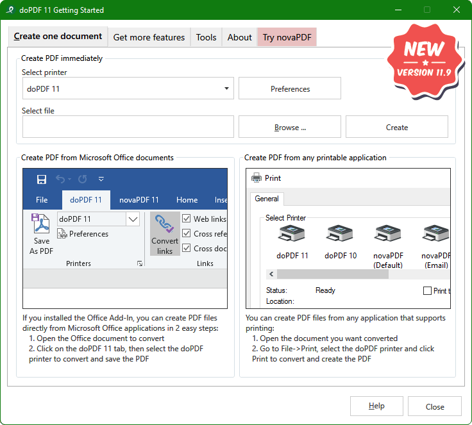
Task: Select the doPDF 10 printer icon
Action: [341, 235]
